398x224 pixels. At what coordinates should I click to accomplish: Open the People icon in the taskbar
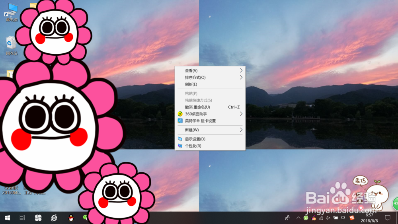pos(287,218)
